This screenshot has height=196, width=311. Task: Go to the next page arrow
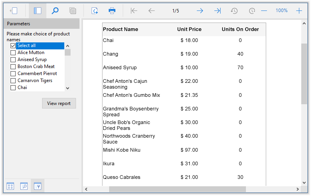point(200,10)
